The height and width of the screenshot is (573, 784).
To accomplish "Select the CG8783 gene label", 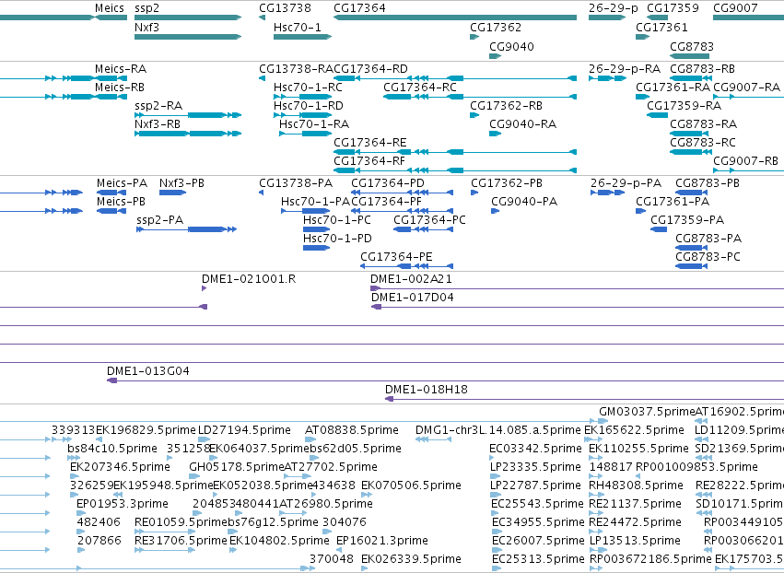I will (x=692, y=46).
